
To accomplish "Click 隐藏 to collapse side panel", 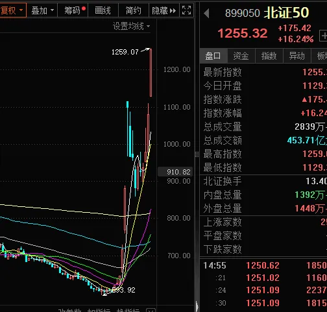I will coord(164,10).
